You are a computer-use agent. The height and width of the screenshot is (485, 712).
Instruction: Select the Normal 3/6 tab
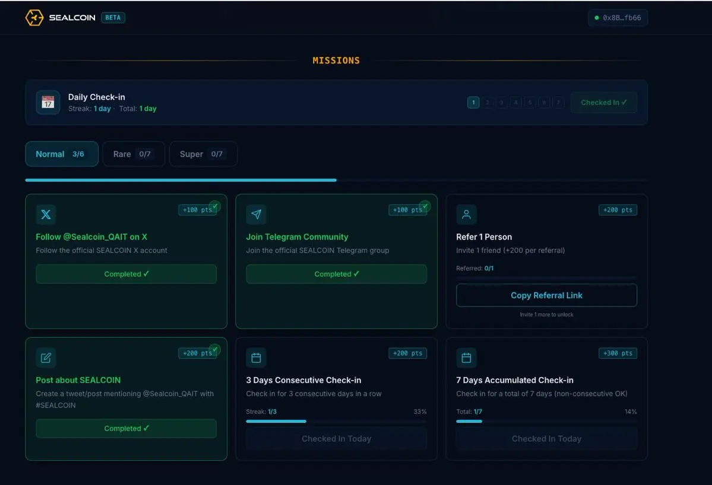[62, 154]
